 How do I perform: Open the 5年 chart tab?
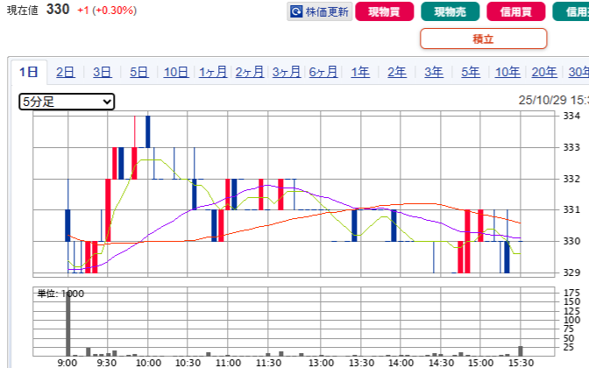[471, 72]
